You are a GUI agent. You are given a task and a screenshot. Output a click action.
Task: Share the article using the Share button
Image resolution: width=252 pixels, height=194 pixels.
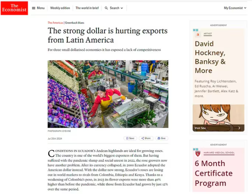(x=146, y=138)
